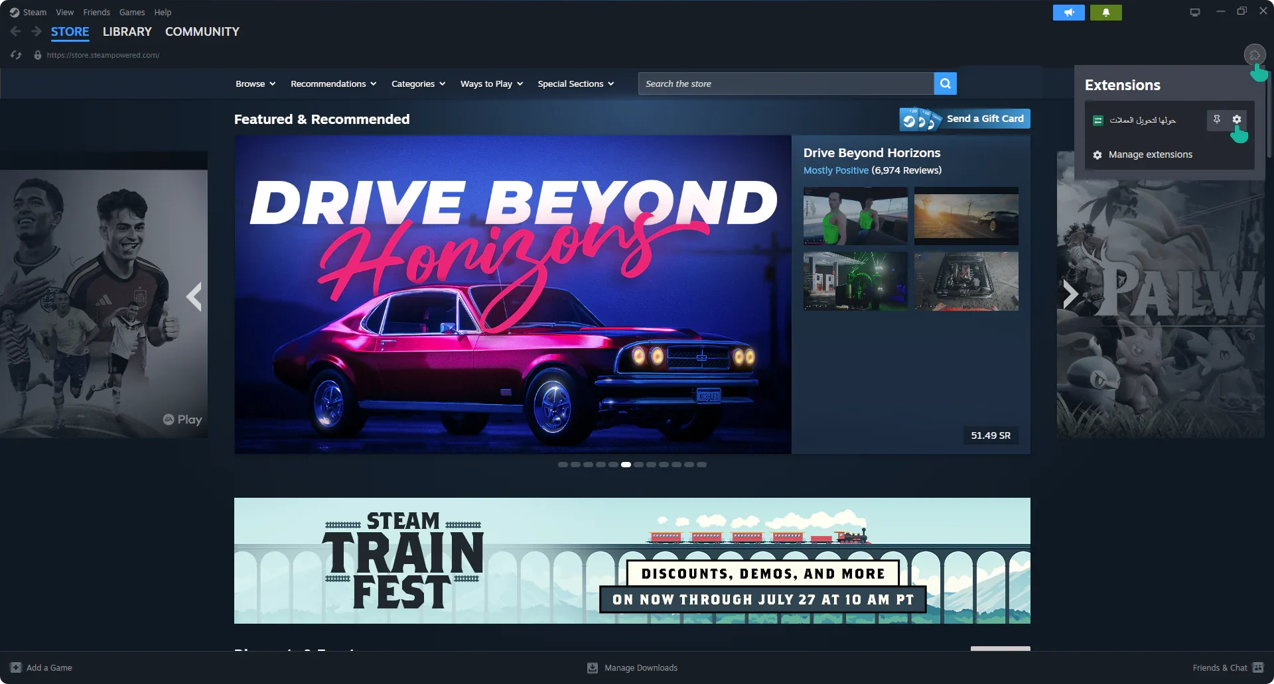The width and height of the screenshot is (1274, 684).
Task: Toggle the Extensions puzzle icon
Action: (1255, 55)
